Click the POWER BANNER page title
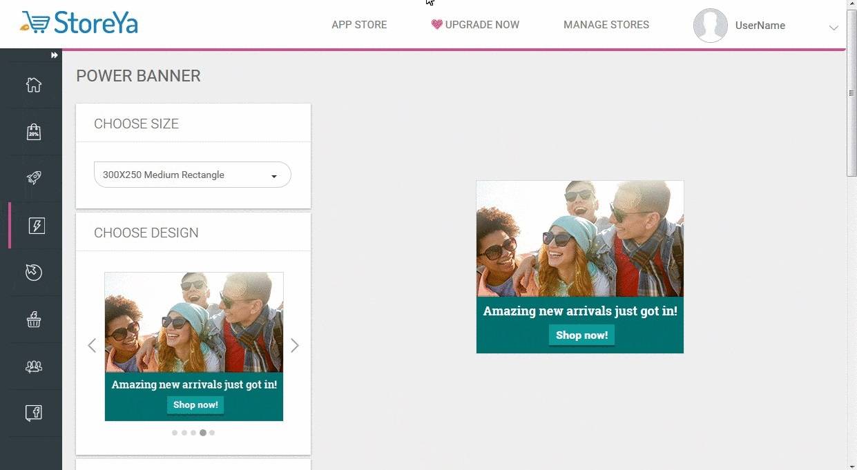The image size is (857, 470). pos(138,76)
